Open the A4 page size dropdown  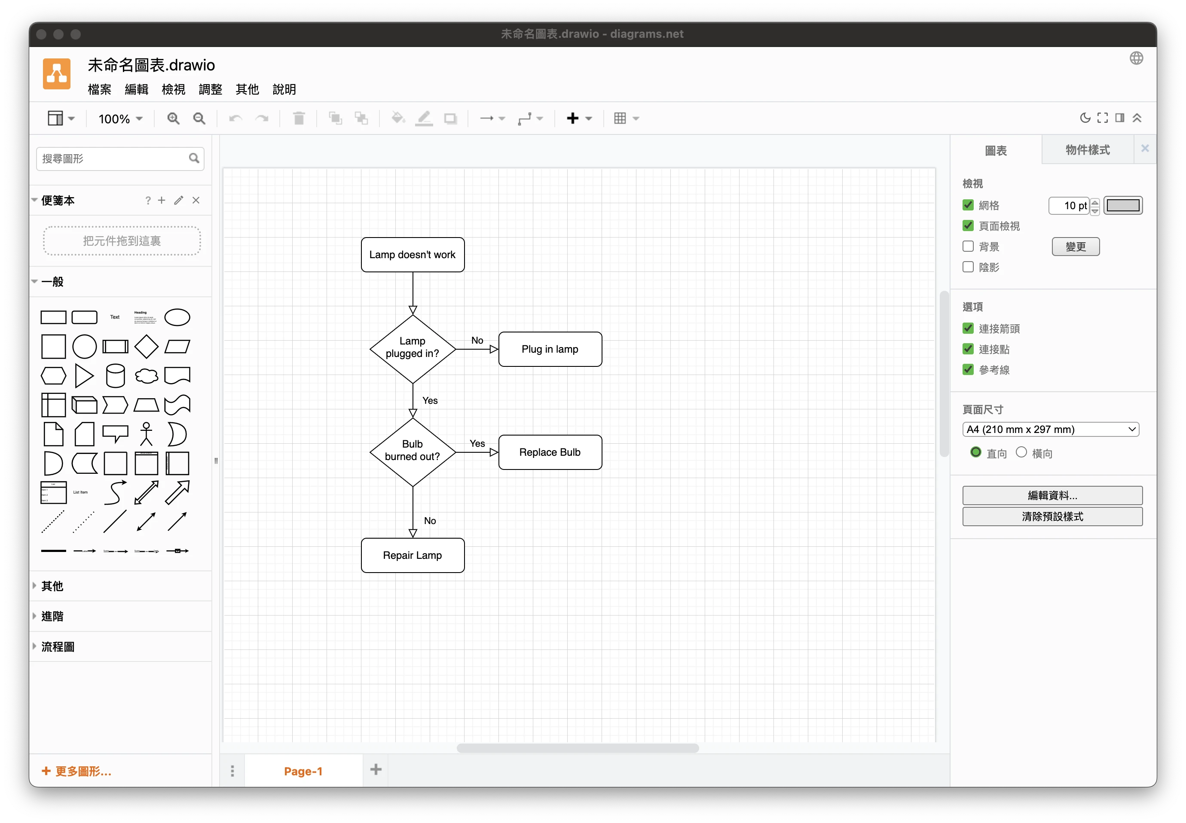point(1050,430)
